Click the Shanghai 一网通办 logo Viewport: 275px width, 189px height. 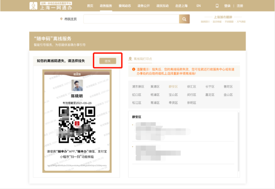click(51, 6)
